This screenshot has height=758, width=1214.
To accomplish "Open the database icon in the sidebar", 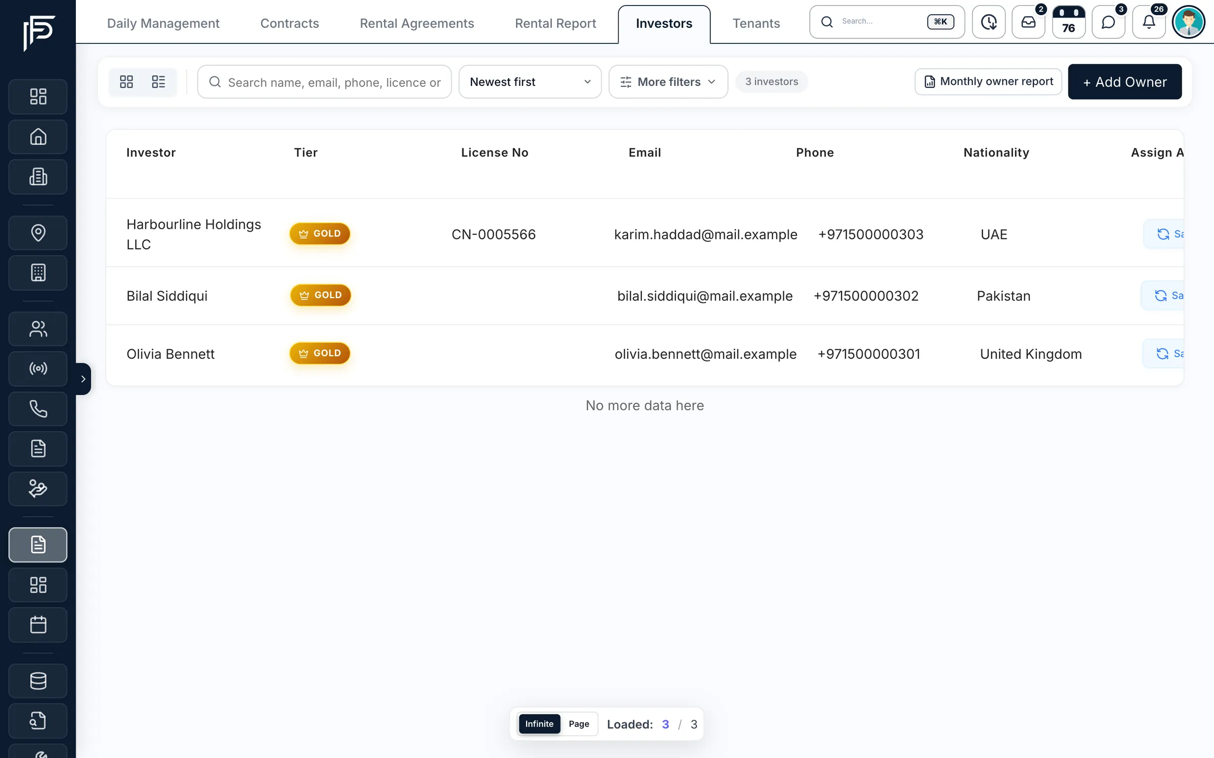I will [38, 681].
